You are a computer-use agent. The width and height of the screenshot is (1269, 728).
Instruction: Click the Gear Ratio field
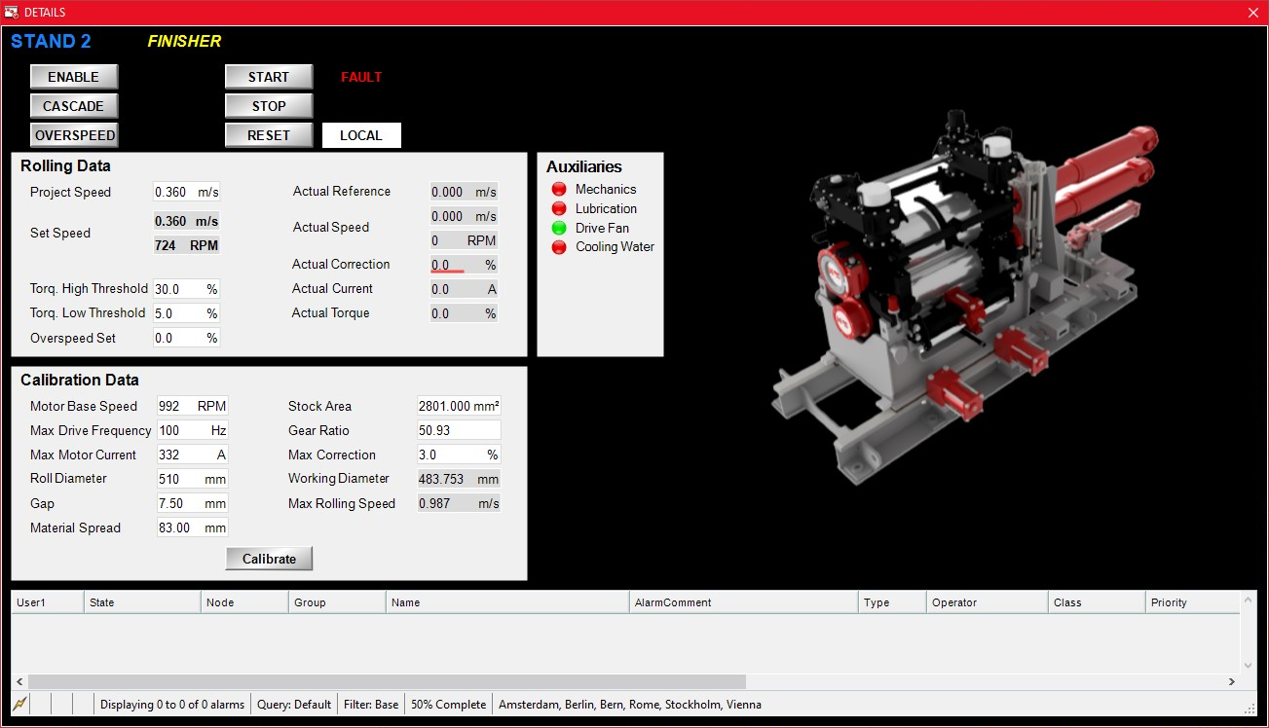[459, 430]
